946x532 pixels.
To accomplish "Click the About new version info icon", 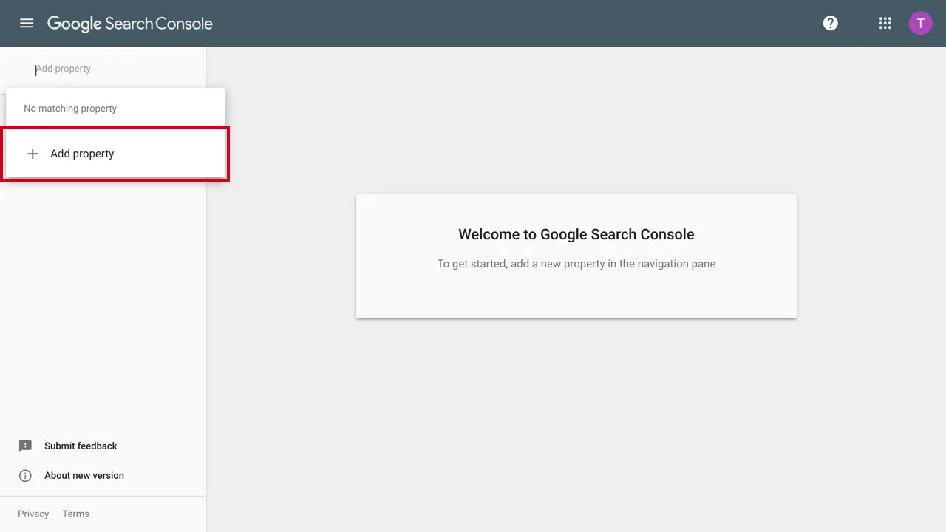I will [x=24, y=475].
